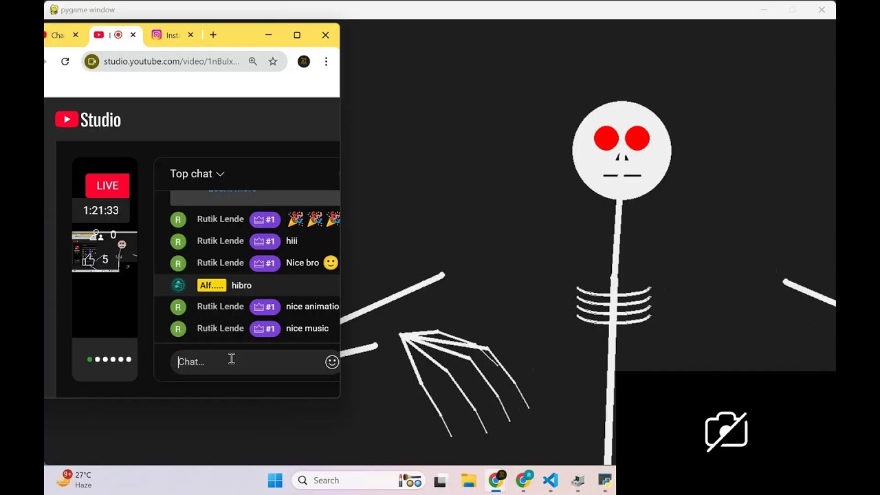Click the red LIVE badge
The height and width of the screenshot is (495, 880).
tap(107, 186)
